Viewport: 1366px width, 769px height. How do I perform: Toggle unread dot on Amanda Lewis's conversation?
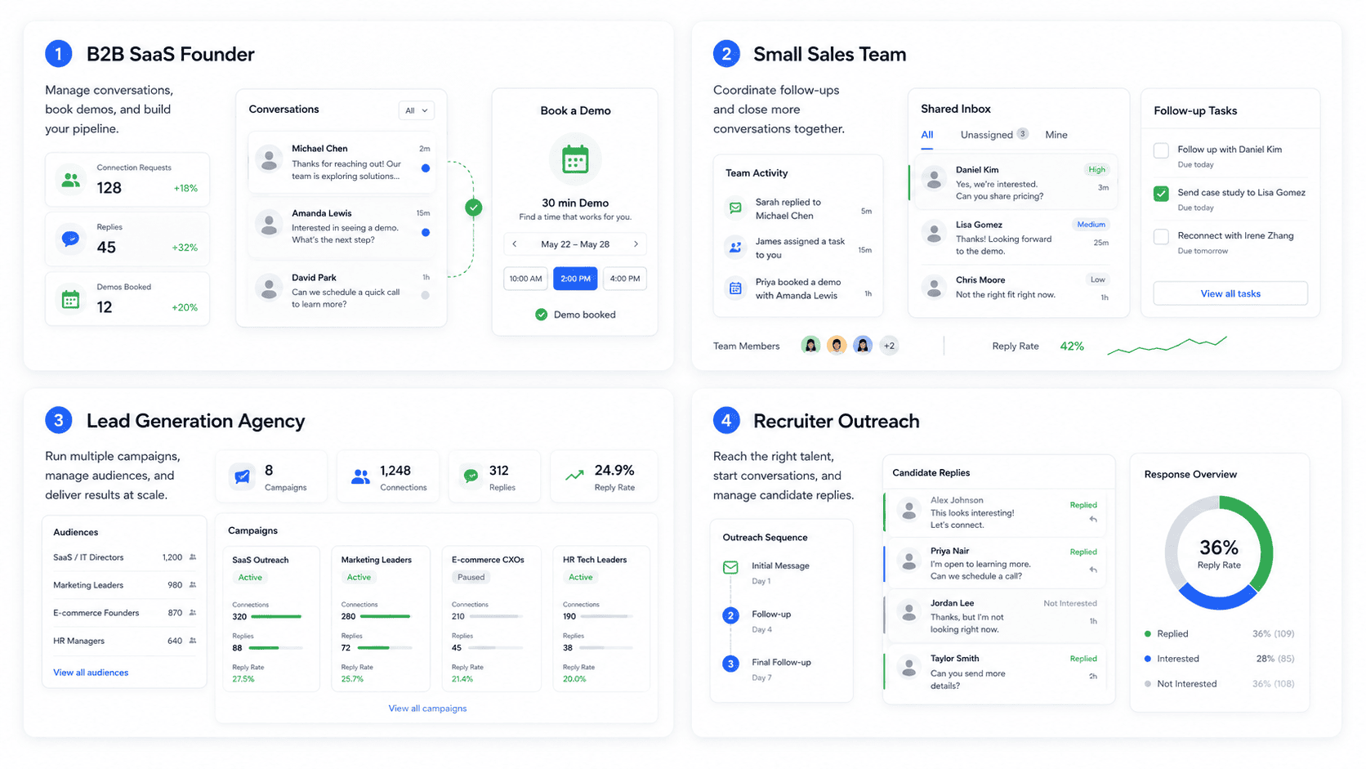[x=426, y=233]
